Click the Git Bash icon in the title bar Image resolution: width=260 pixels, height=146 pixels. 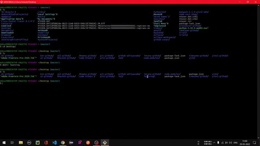point(2,2)
